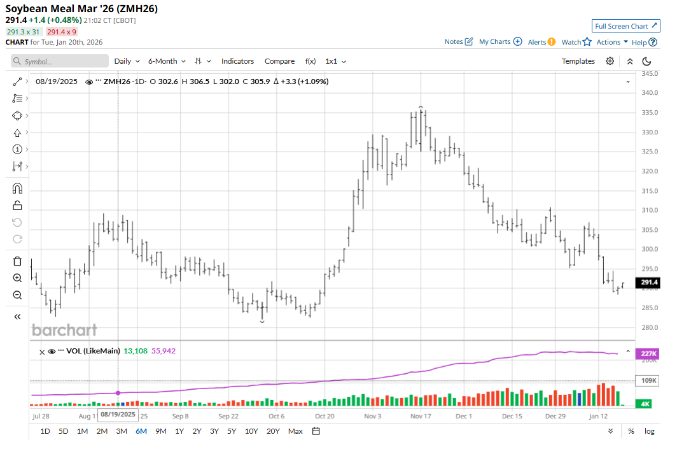684x456 pixels.
Task: Select the 1D time range
Action: pyautogui.click(x=45, y=432)
